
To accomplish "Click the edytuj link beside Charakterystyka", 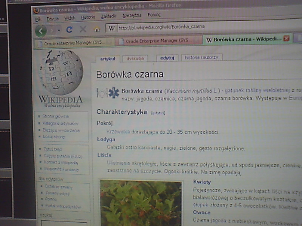I will 158,113.
